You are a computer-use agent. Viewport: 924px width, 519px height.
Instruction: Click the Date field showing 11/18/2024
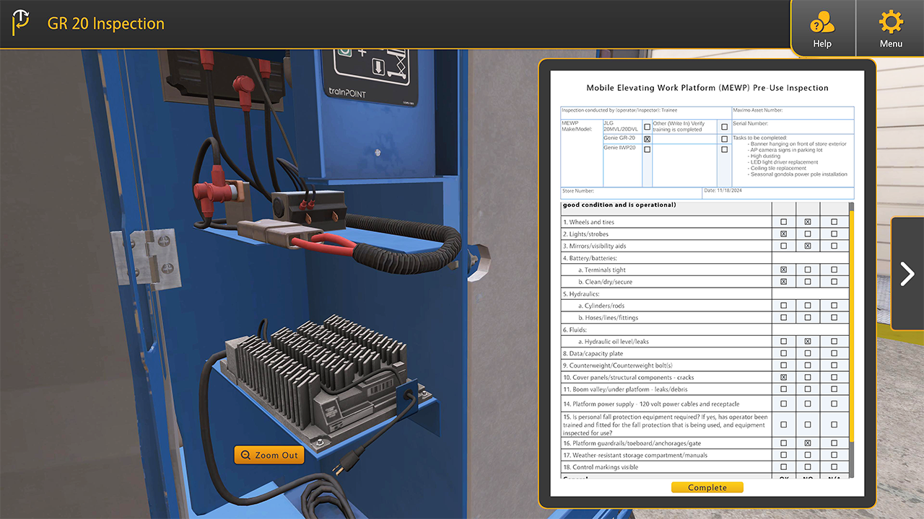coord(778,192)
